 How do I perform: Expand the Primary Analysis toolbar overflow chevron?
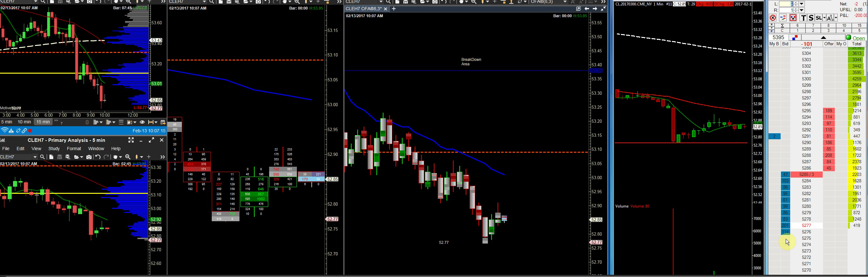162,157
